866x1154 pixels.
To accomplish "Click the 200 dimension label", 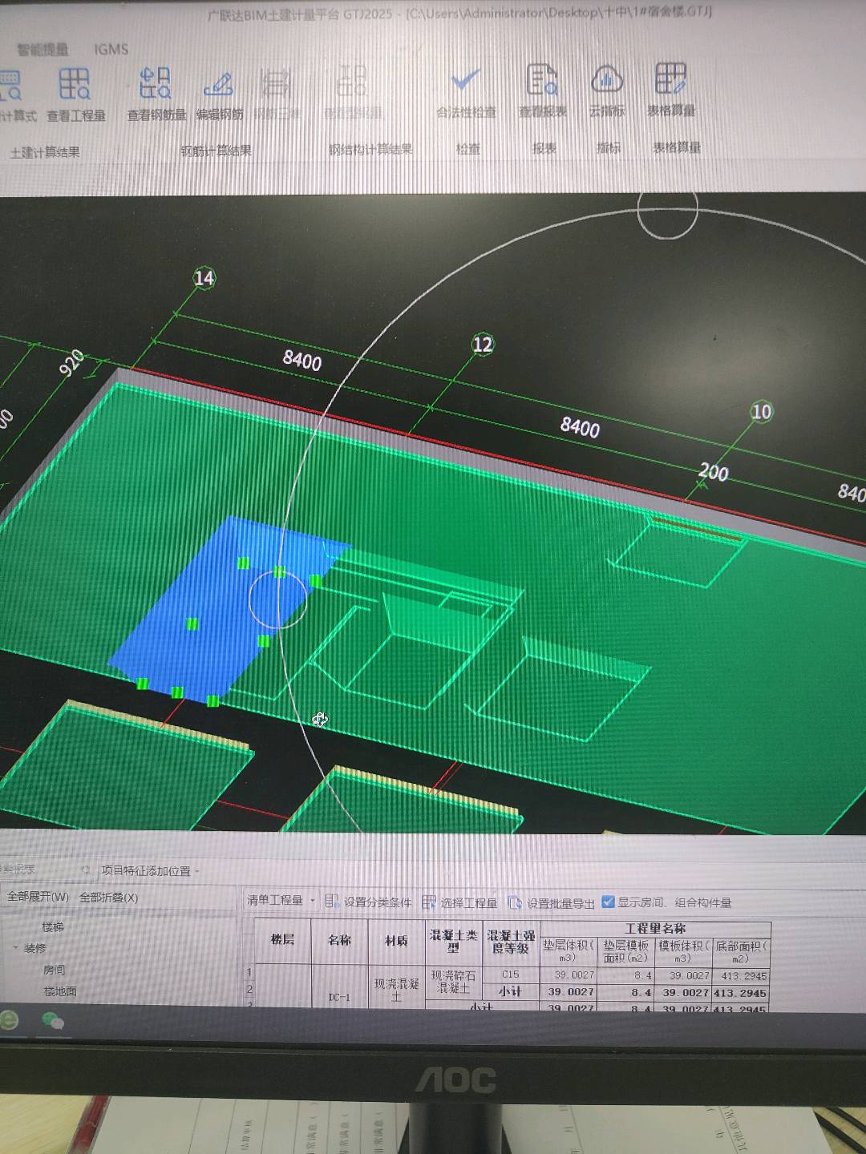I will click(713, 472).
